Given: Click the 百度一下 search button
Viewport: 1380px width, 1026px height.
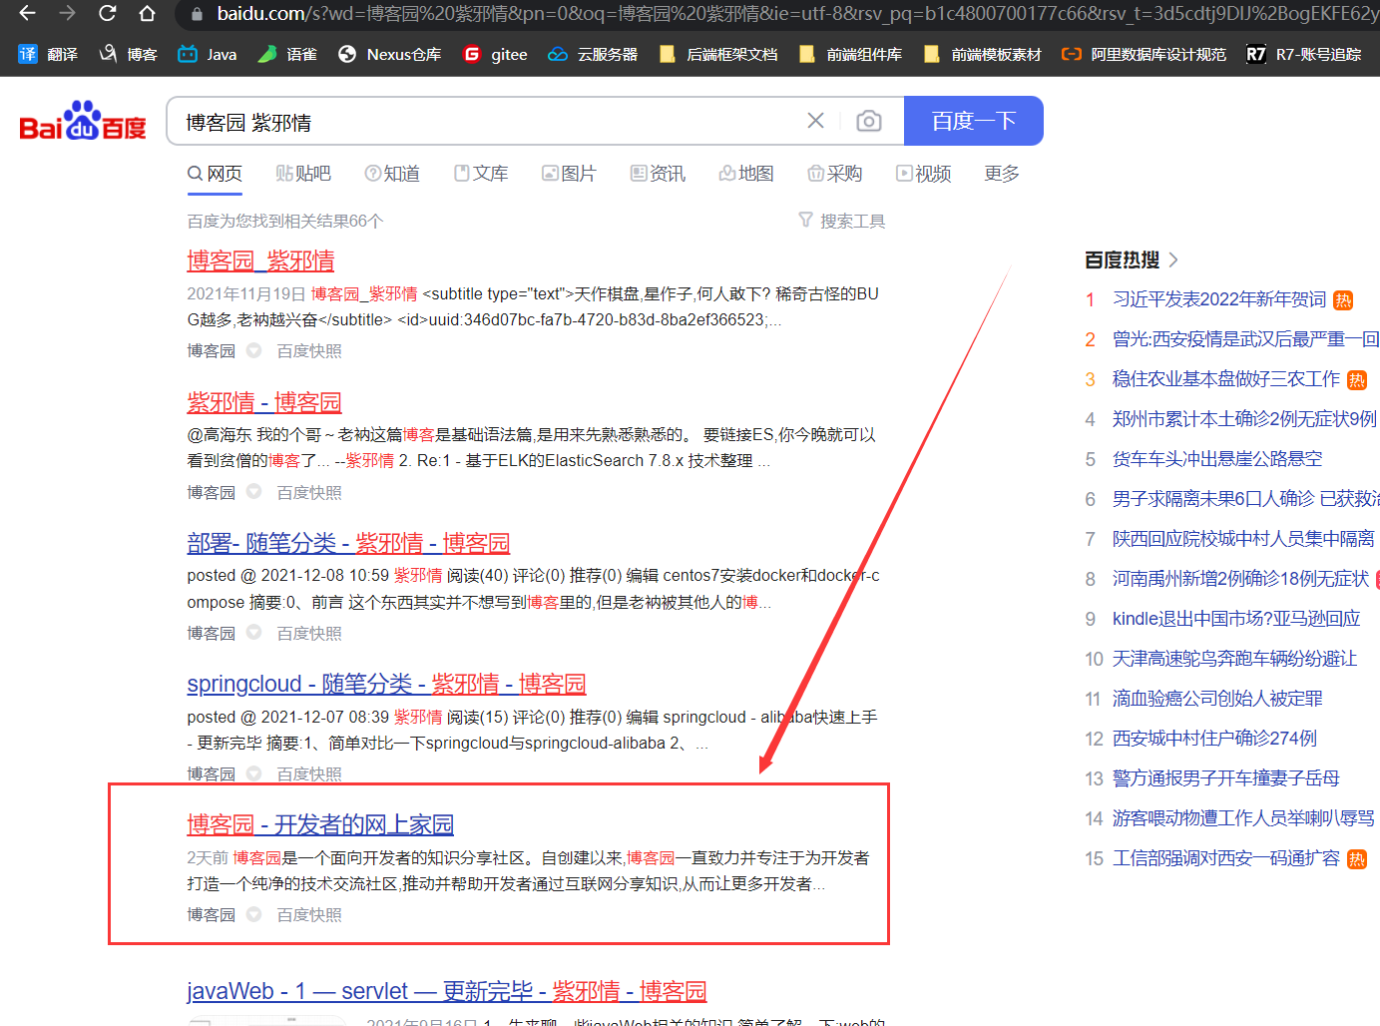Looking at the screenshot, I should pyautogui.click(x=974, y=121).
